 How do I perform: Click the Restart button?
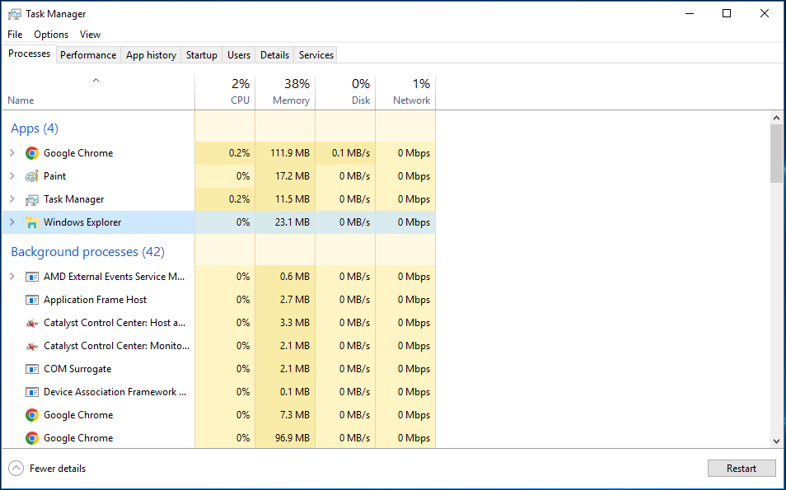742,469
